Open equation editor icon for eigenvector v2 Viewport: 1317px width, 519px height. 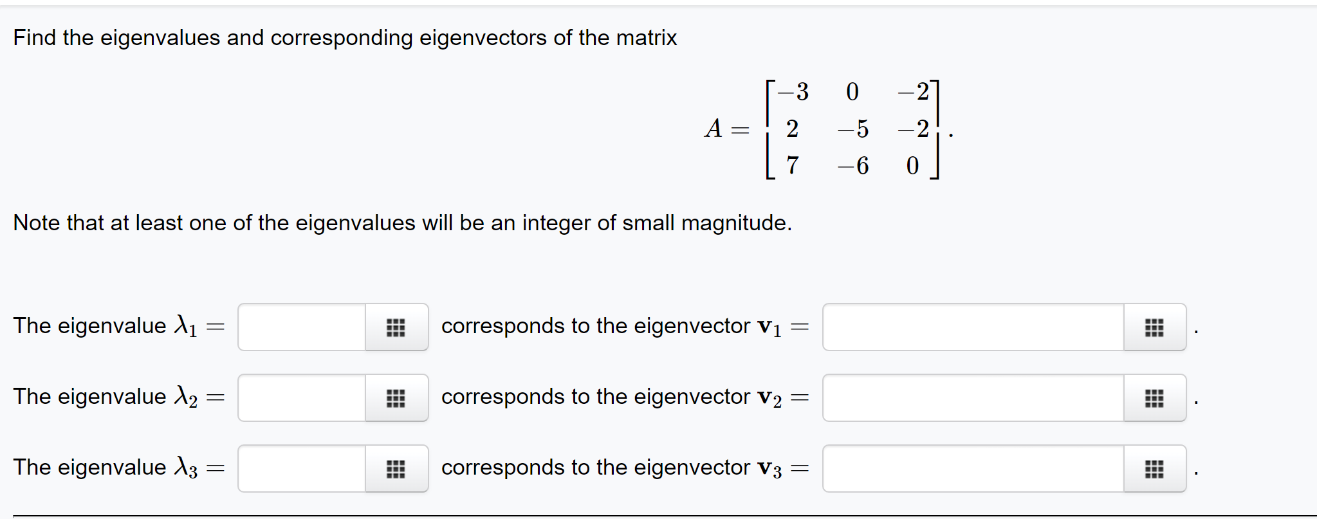pyautogui.click(x=1154, y=398)
